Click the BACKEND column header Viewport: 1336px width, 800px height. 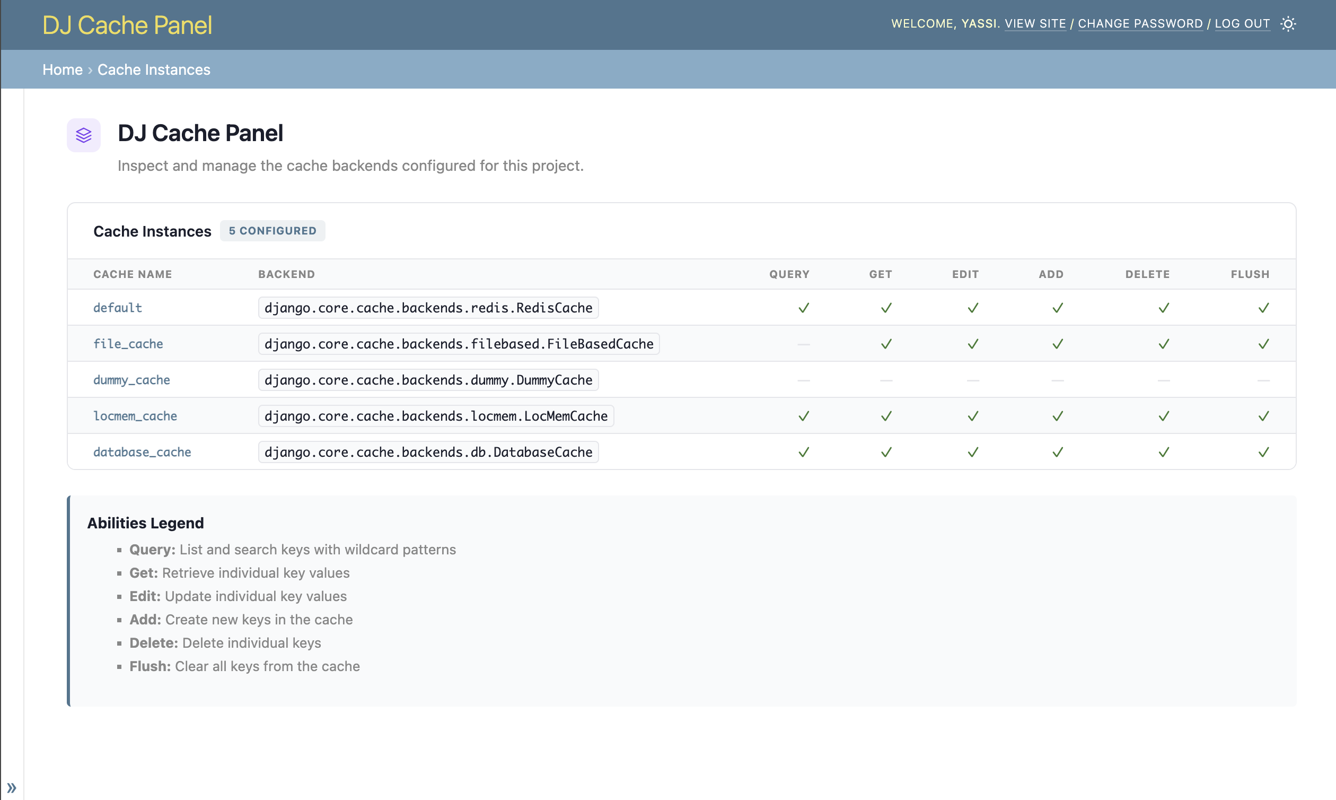287,274
